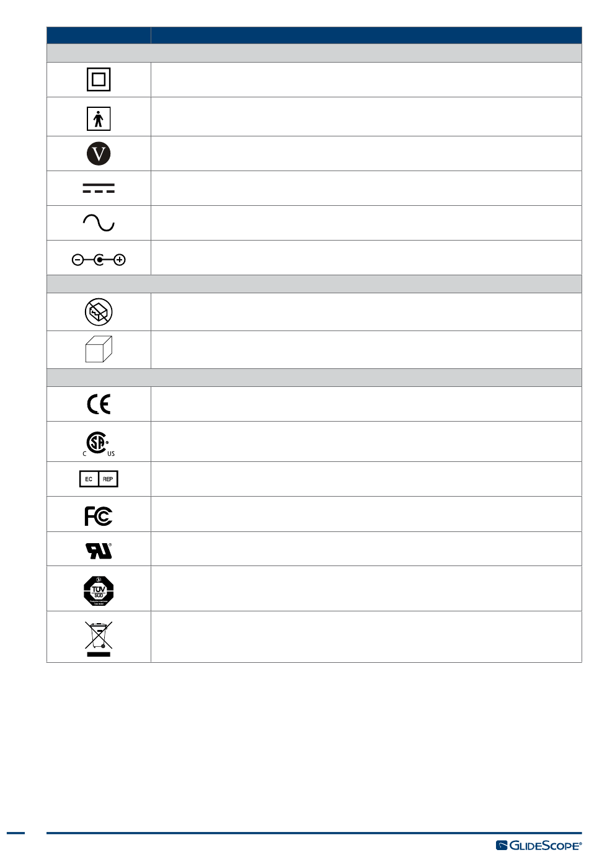Viewport: 589px width, 860px height.
Task: Click the CE mark symbol
Action: pyautogui.click(x=99, y=404)
